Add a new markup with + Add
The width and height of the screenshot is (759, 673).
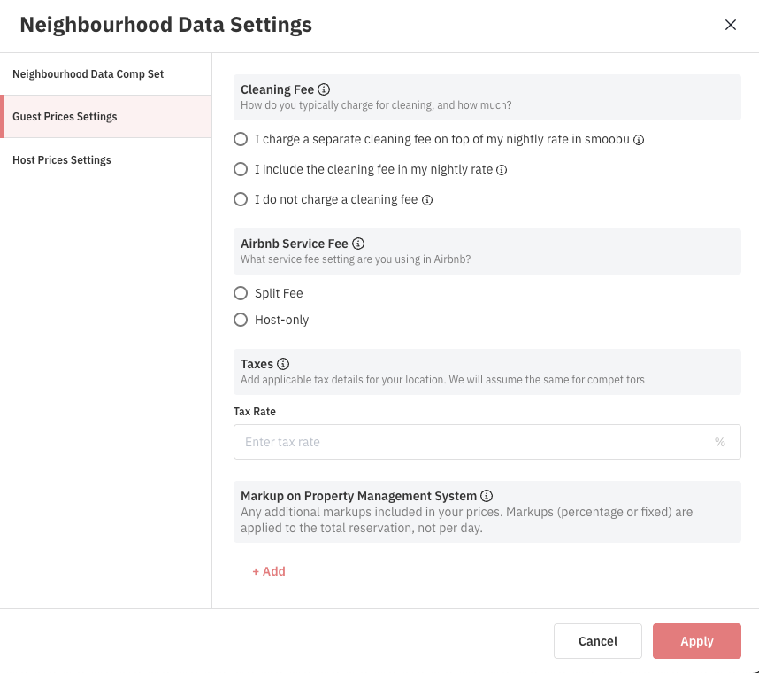269,571
